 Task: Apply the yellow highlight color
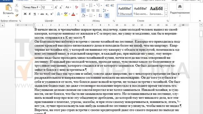(x=66, y=14)
